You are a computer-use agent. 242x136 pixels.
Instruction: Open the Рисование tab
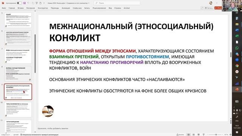31,8
